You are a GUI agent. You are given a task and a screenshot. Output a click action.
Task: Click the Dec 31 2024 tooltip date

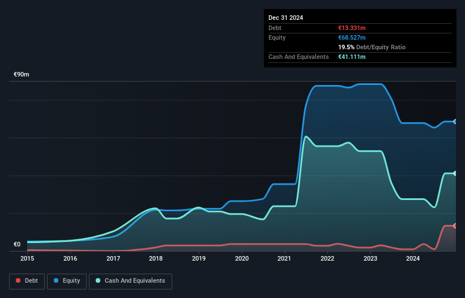tap(285, 18)
